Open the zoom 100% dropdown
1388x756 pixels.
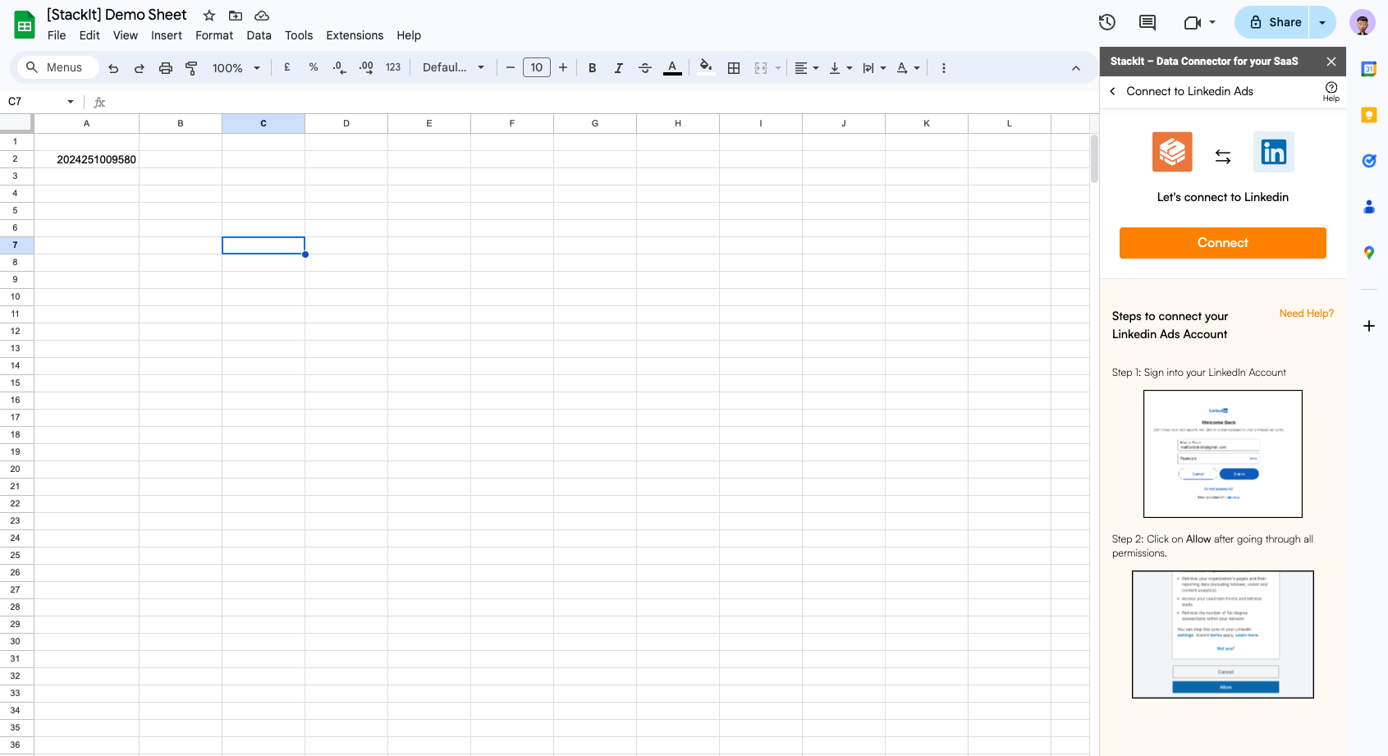point(236,68)
